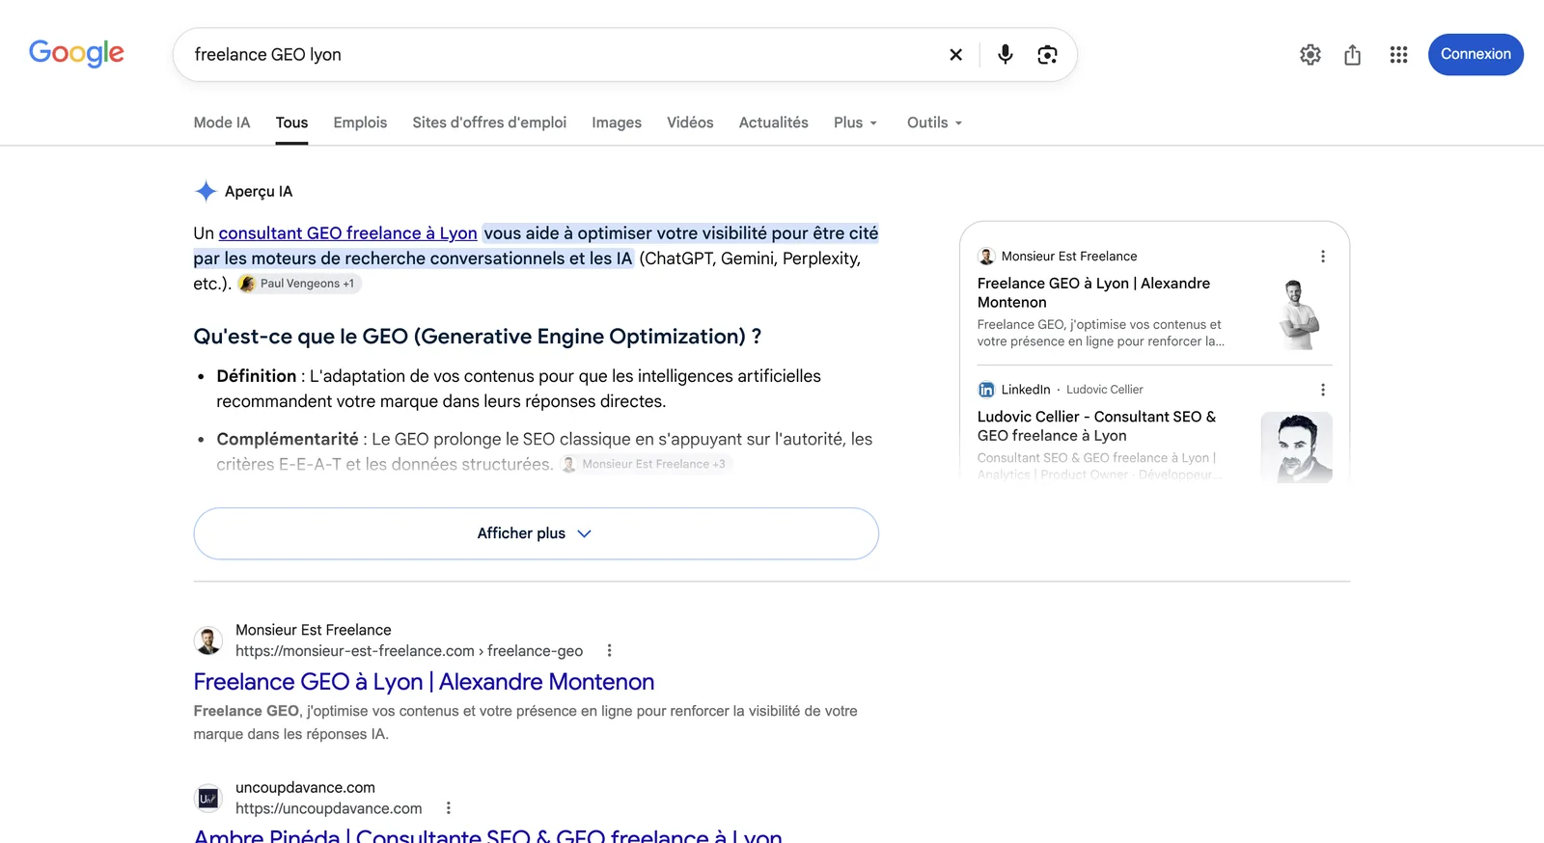Image resolution: width=1544 pixels, height=843 pixels.
Task: Select the Tous tab
Action: pos(291,122)
